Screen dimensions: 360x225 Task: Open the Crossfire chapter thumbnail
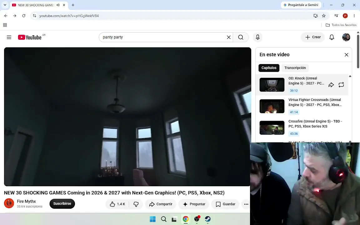pos(272,127)
